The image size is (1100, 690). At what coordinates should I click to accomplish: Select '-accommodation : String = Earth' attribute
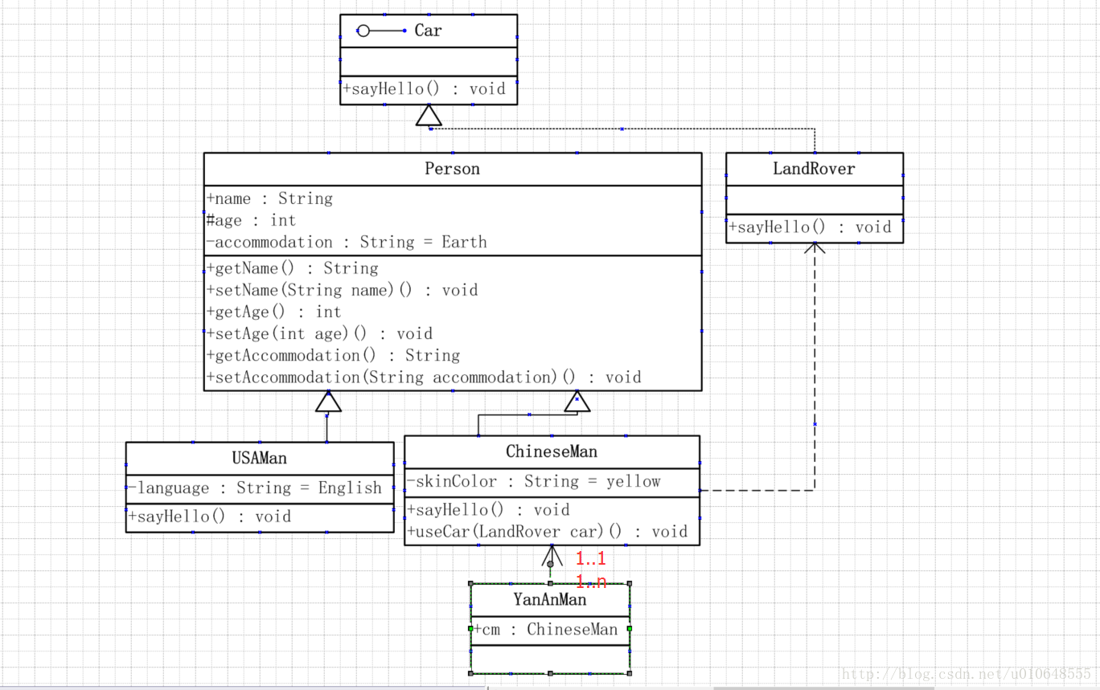[347, 242]
